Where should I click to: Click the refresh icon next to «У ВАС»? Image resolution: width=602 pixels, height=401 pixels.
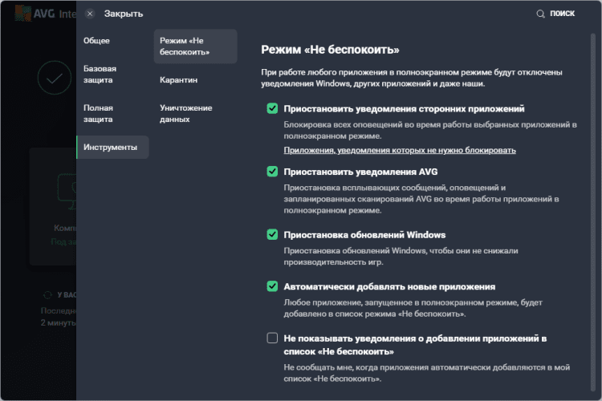pos(47,294)
